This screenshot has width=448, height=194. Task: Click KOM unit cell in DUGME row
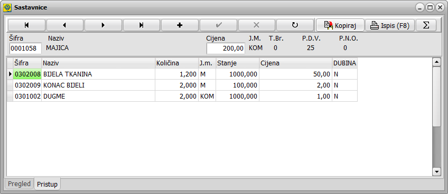207,96
